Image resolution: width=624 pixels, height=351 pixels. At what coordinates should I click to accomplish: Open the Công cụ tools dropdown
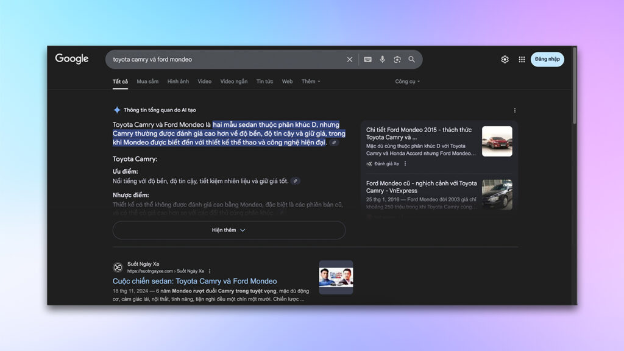coord(408,82)
